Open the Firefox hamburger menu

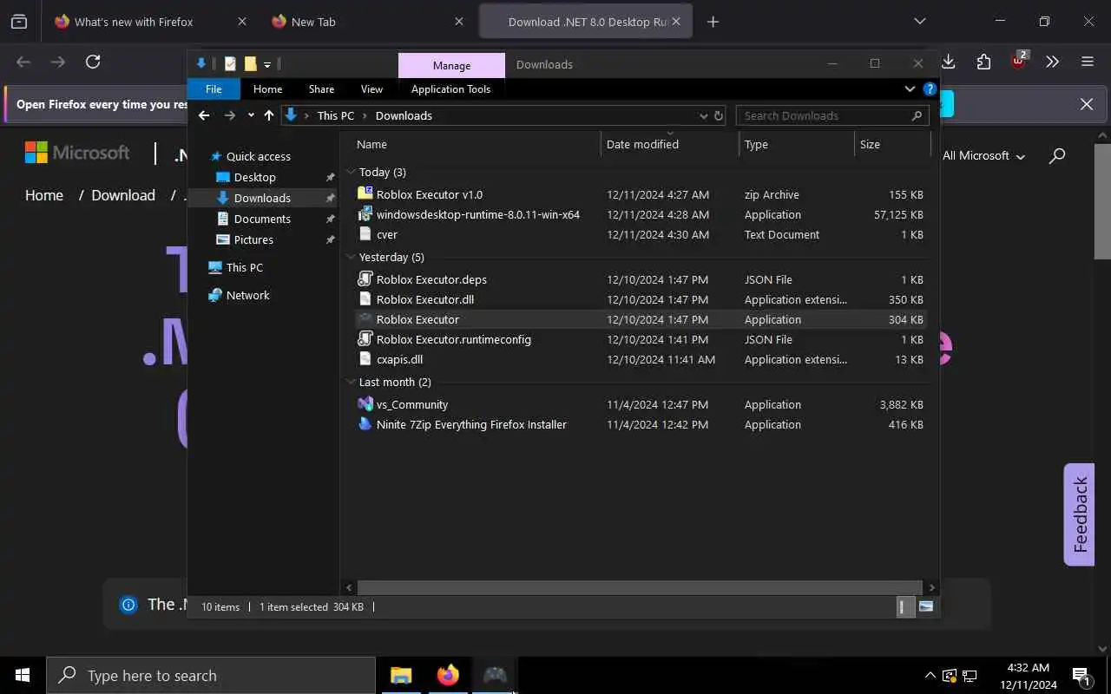(x=1088, y=62)
